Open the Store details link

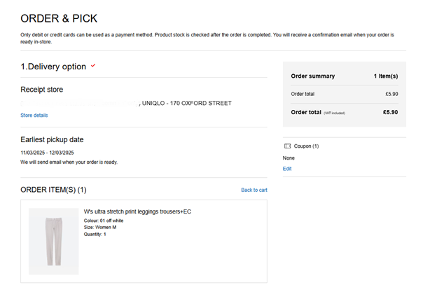click(x=34, y=115)
